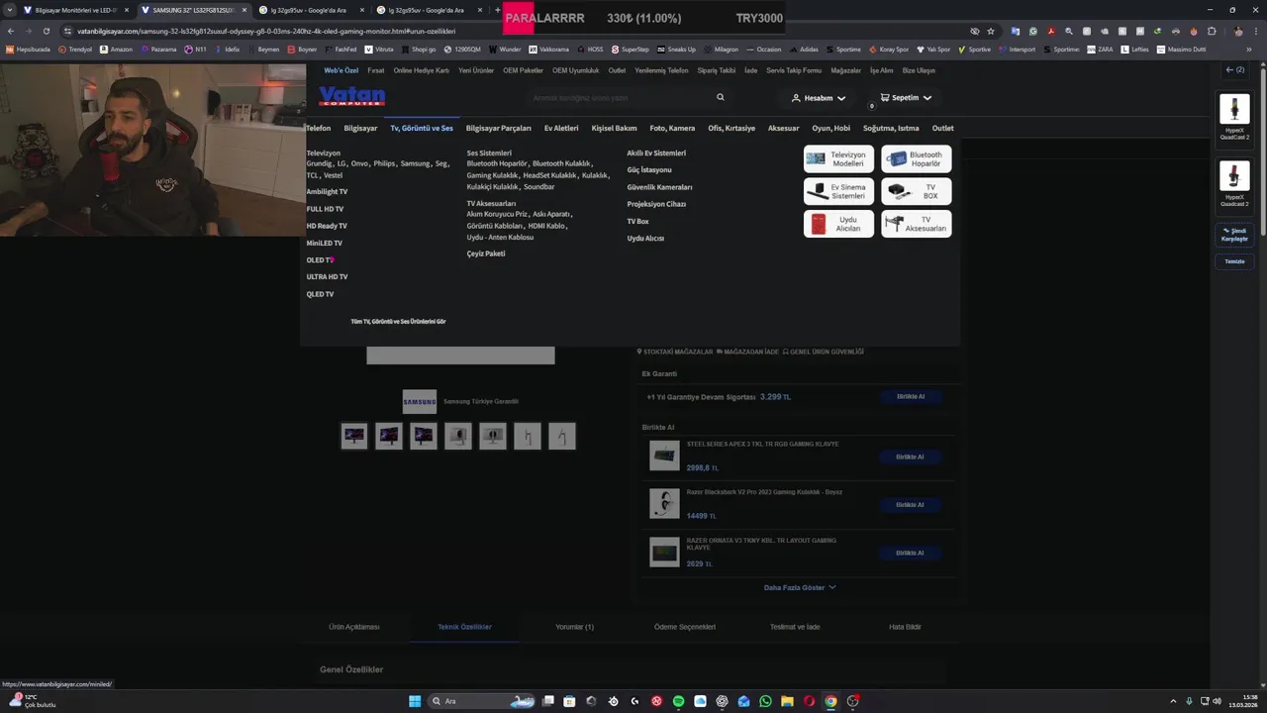This screenshot has height=713, width=1267.
Task: Expand the Sepetim cart dropdown
Action: click(906, 98)
